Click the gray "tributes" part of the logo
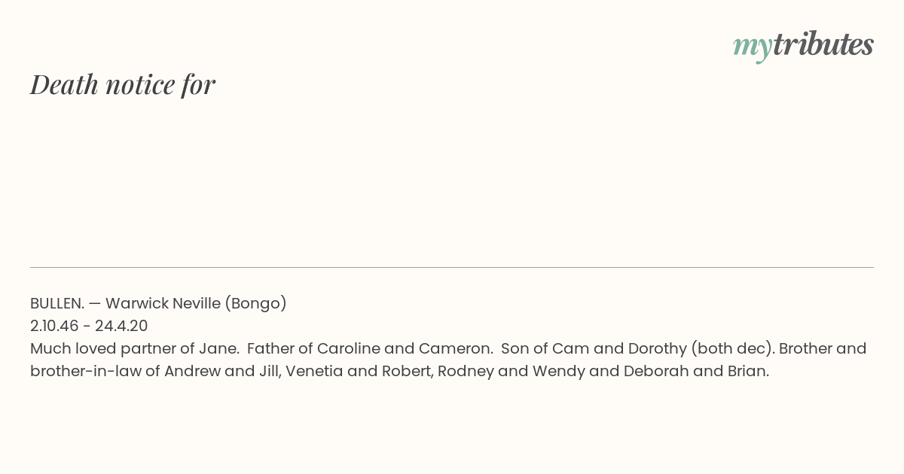This screenshot has height=474, width=904. 823,44
